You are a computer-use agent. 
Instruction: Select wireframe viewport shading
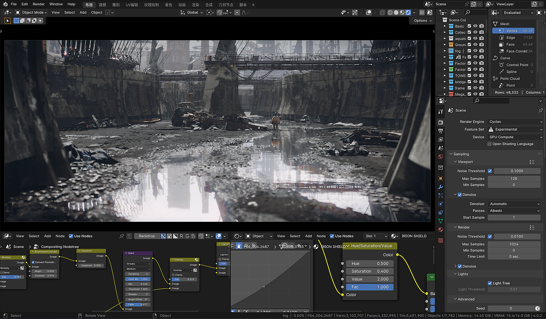[x=390, y=12]
